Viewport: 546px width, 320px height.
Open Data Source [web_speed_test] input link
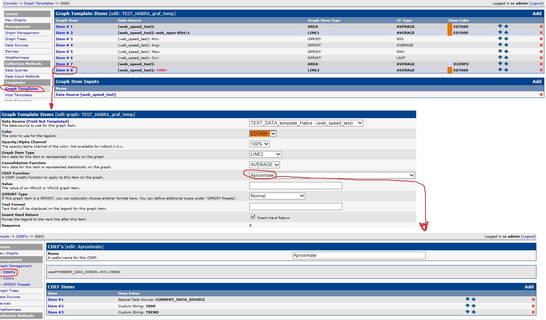(x=86, y=94)
